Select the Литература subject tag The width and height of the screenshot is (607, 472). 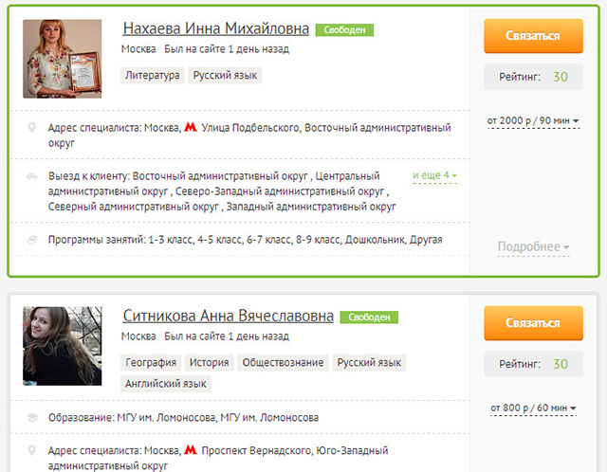click(153, 75)
